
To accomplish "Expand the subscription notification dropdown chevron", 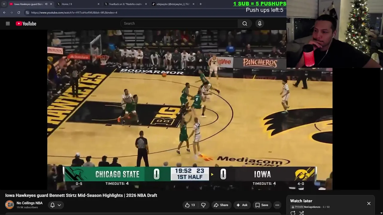I will [x=59, y=205].
